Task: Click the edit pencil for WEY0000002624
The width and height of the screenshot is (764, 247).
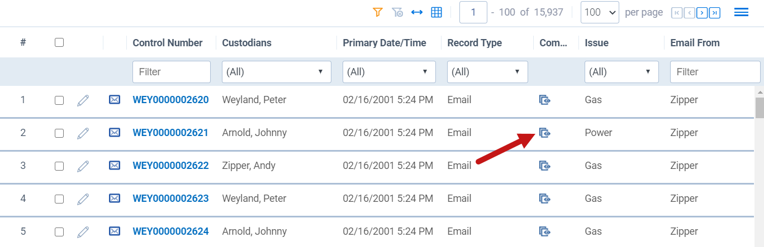Action: [83, 231]
